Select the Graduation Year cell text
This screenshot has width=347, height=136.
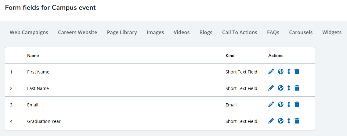pos(44,121)
